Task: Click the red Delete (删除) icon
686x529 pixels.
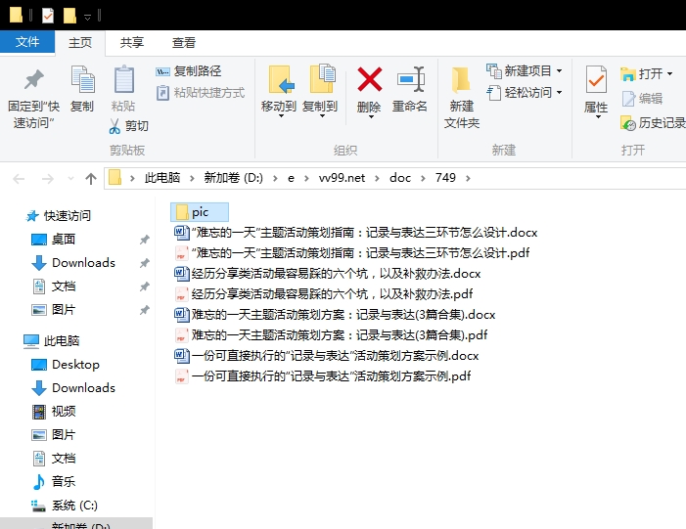Action: pyautogui.click(x=369, y=79)
